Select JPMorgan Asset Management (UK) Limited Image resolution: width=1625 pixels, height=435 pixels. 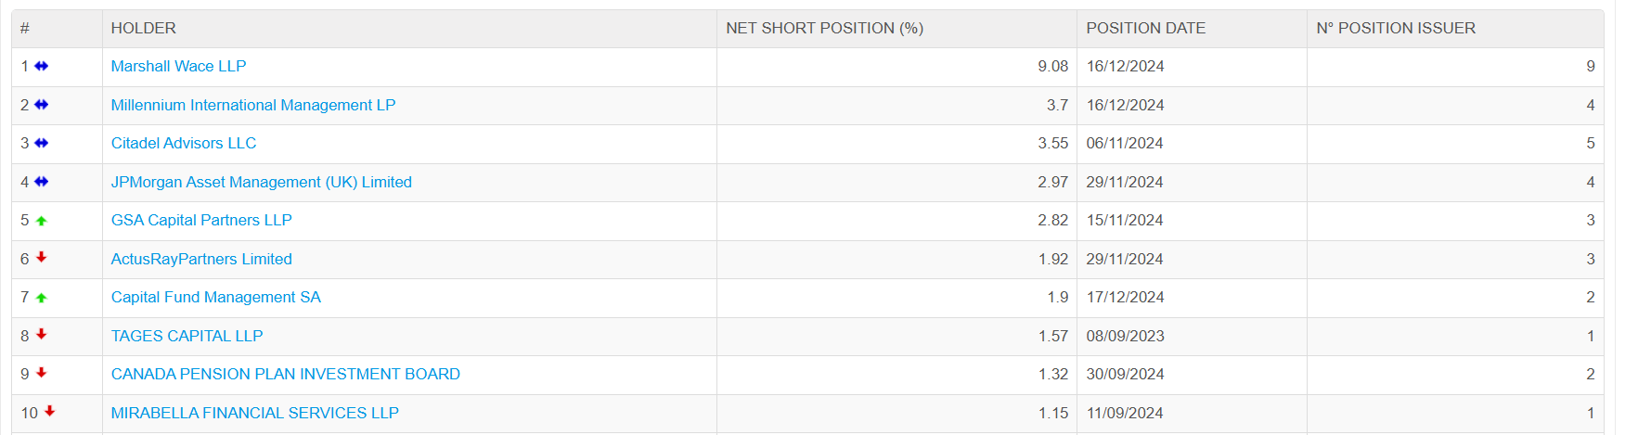point(262,182)
